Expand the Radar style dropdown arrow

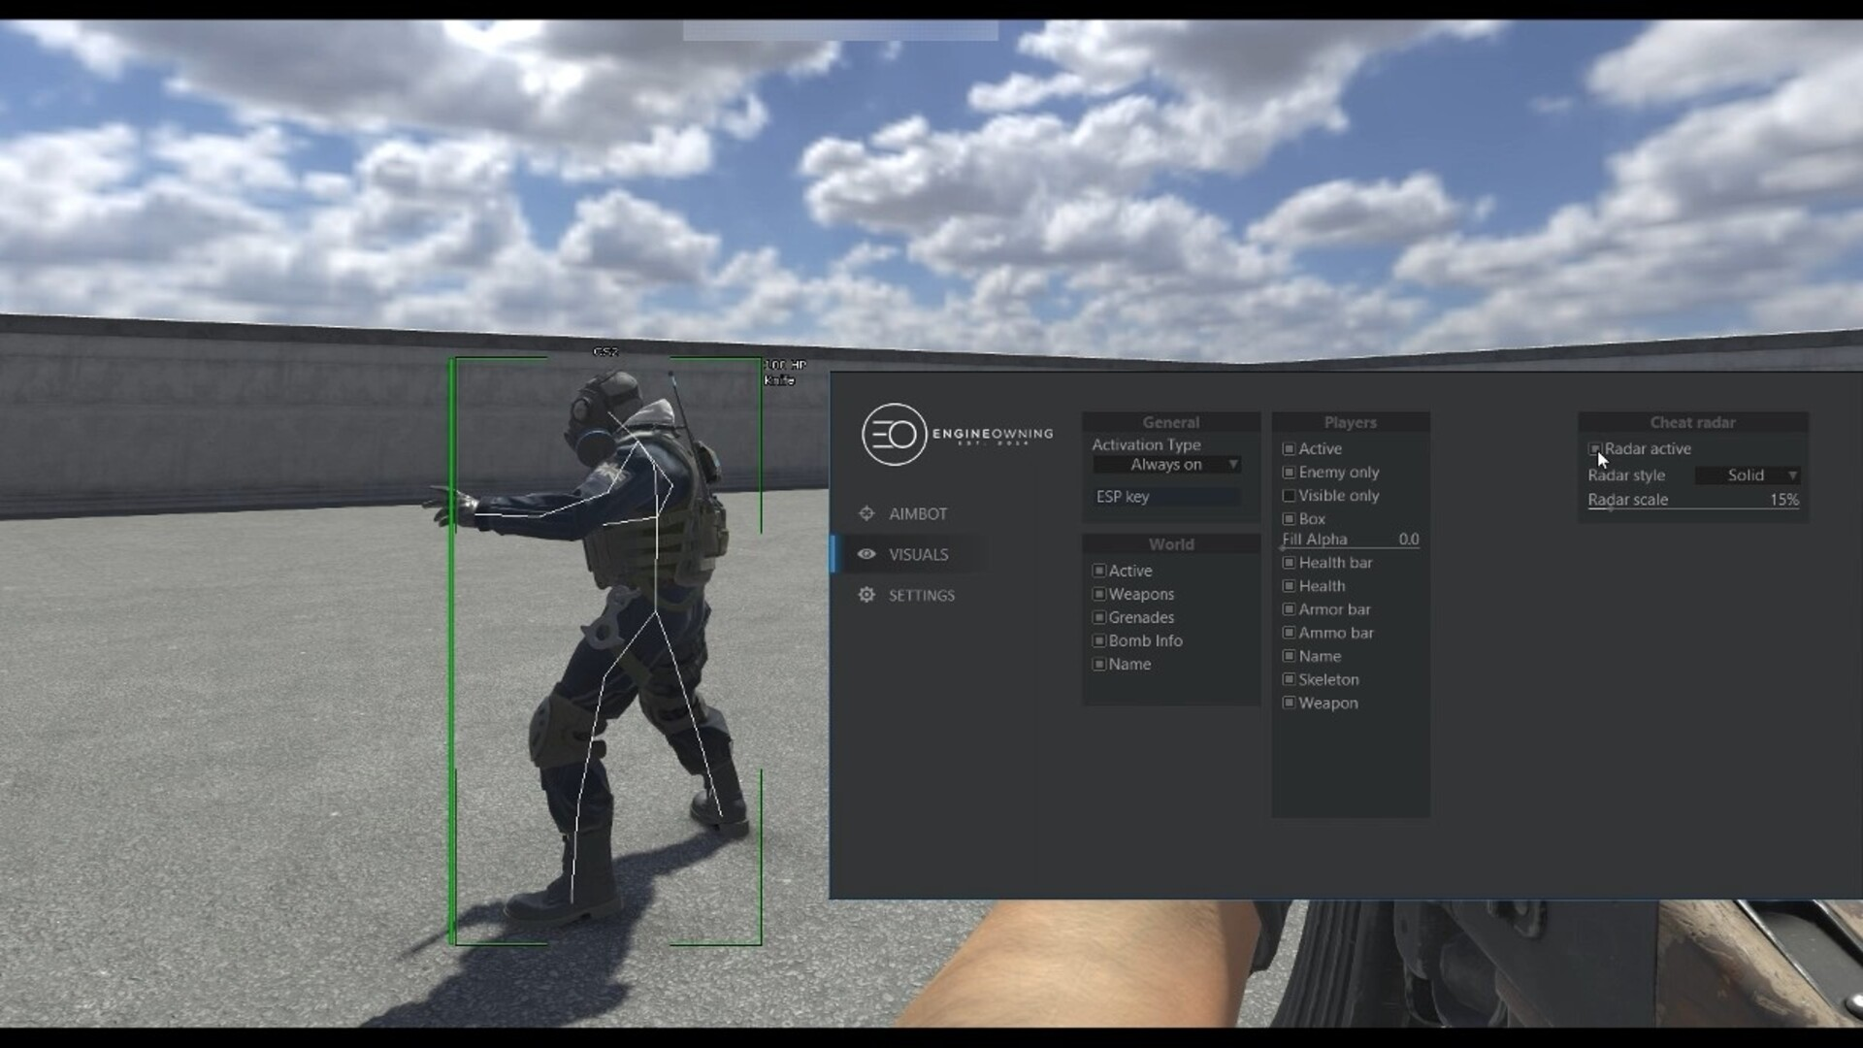click(x=1792, y=475)
